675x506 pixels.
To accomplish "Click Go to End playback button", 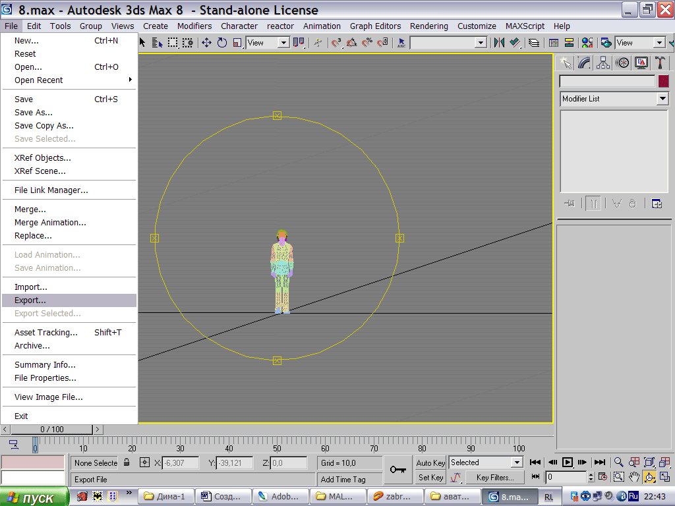I will point(600,463).
